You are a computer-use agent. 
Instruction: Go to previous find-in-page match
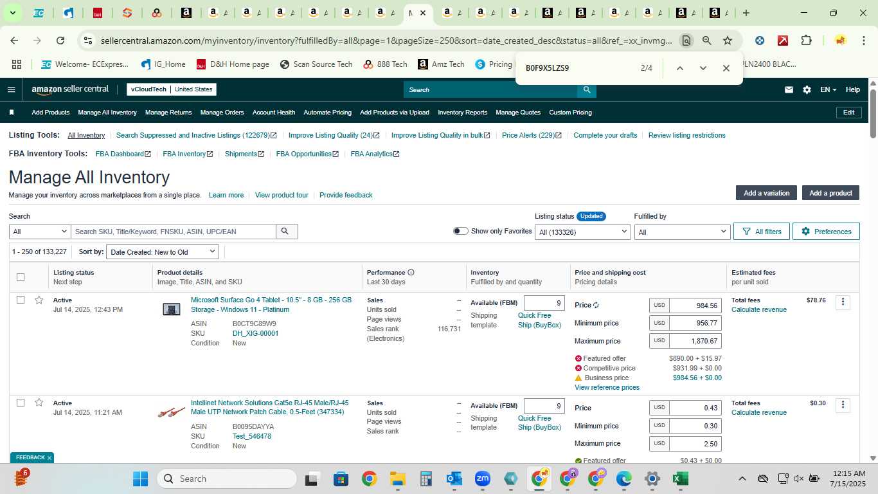(x=679, y=68)
